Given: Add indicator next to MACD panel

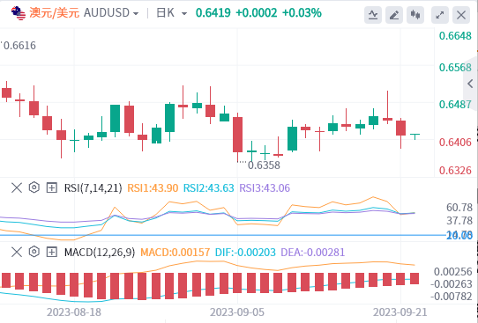Looking at the screenshot, I should click(52, 252).
